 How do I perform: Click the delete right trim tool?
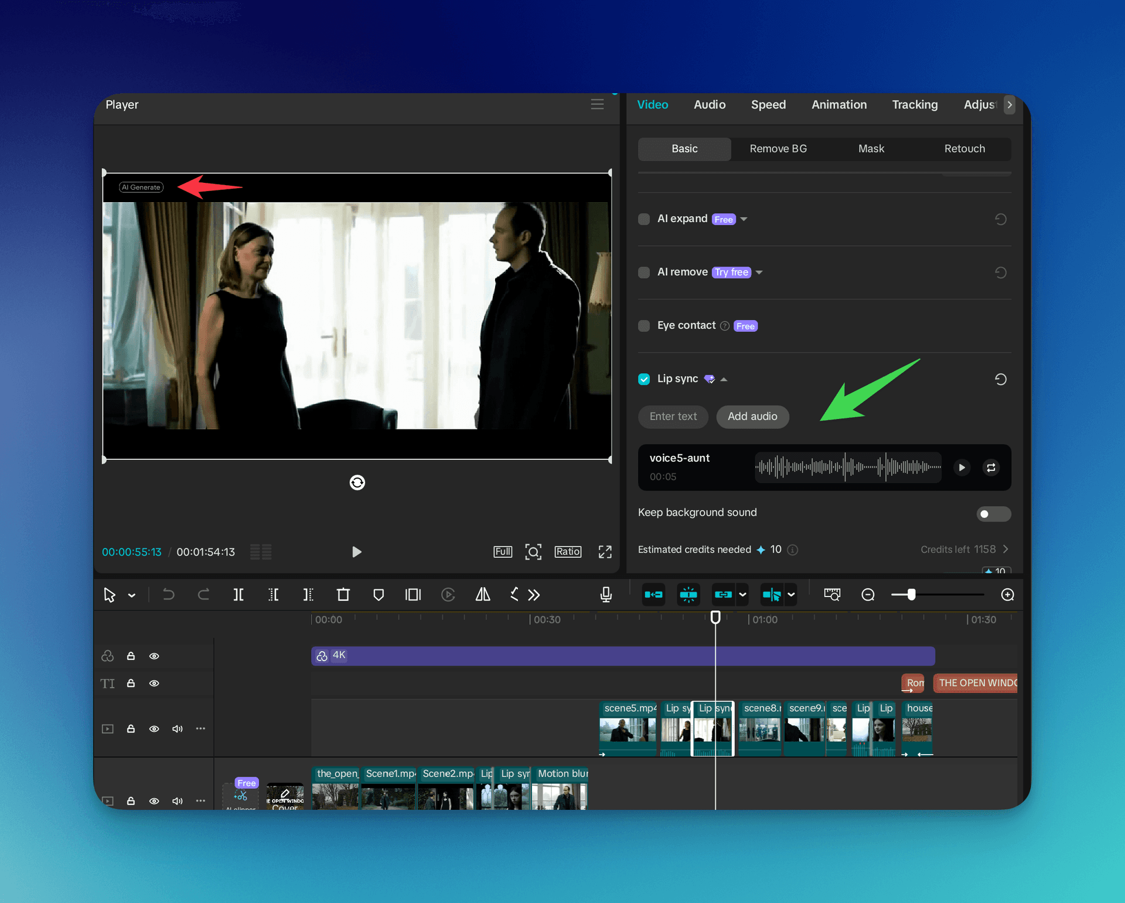click(x=308, y=595)
